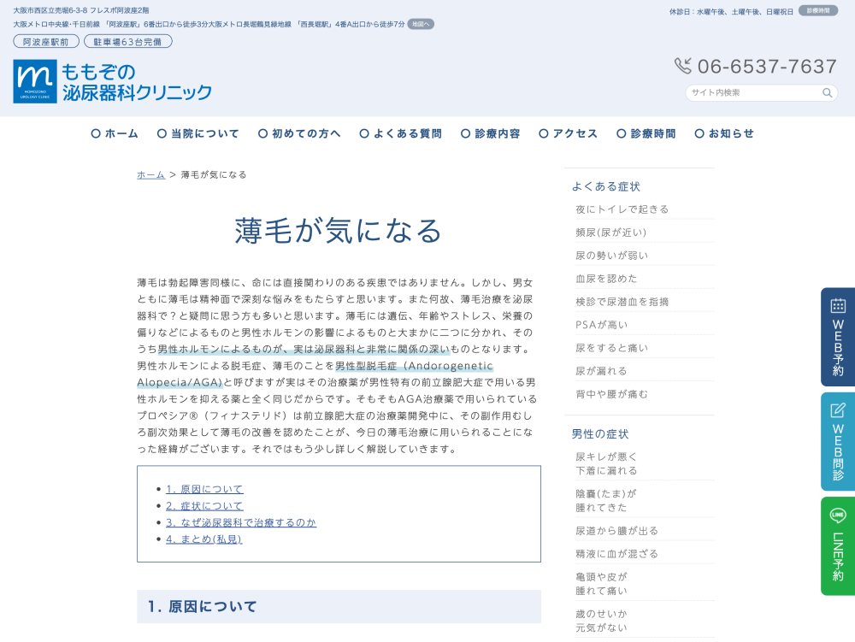Screen dimensions: 855x642
Task: Select 診療内容 in navigation bar
Action: point(491,133)
